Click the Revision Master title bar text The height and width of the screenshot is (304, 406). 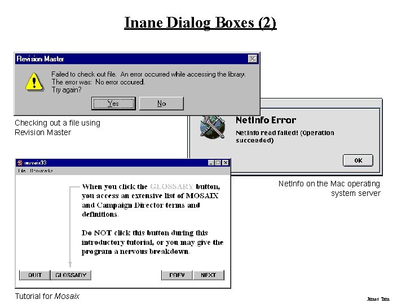click(40, 59)
